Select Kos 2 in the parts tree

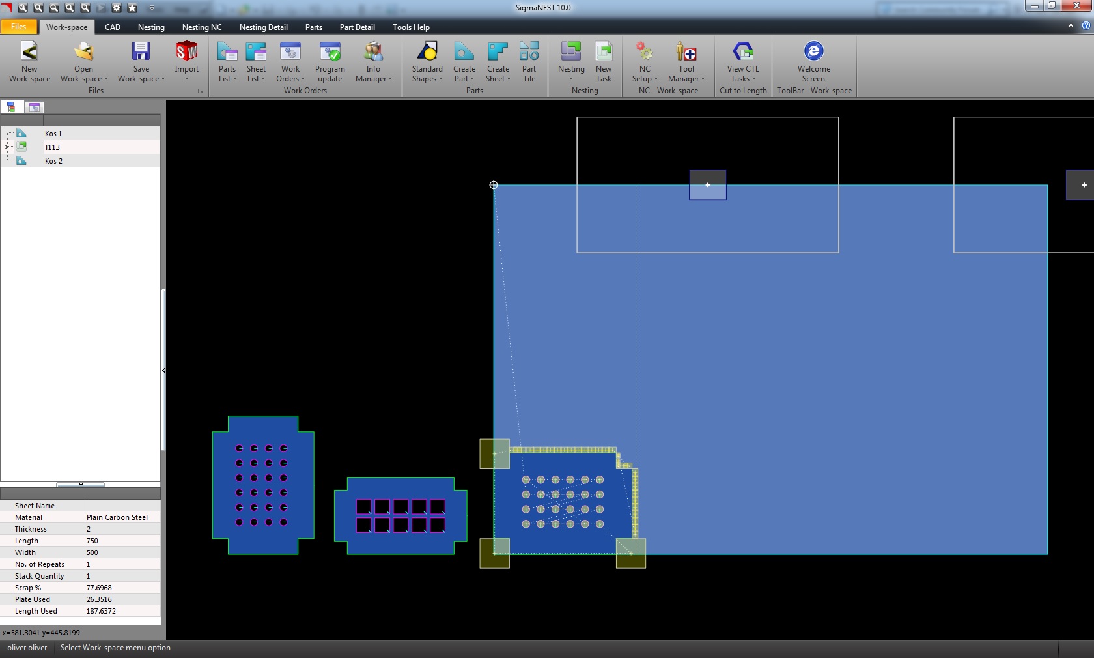coord(53,161)
